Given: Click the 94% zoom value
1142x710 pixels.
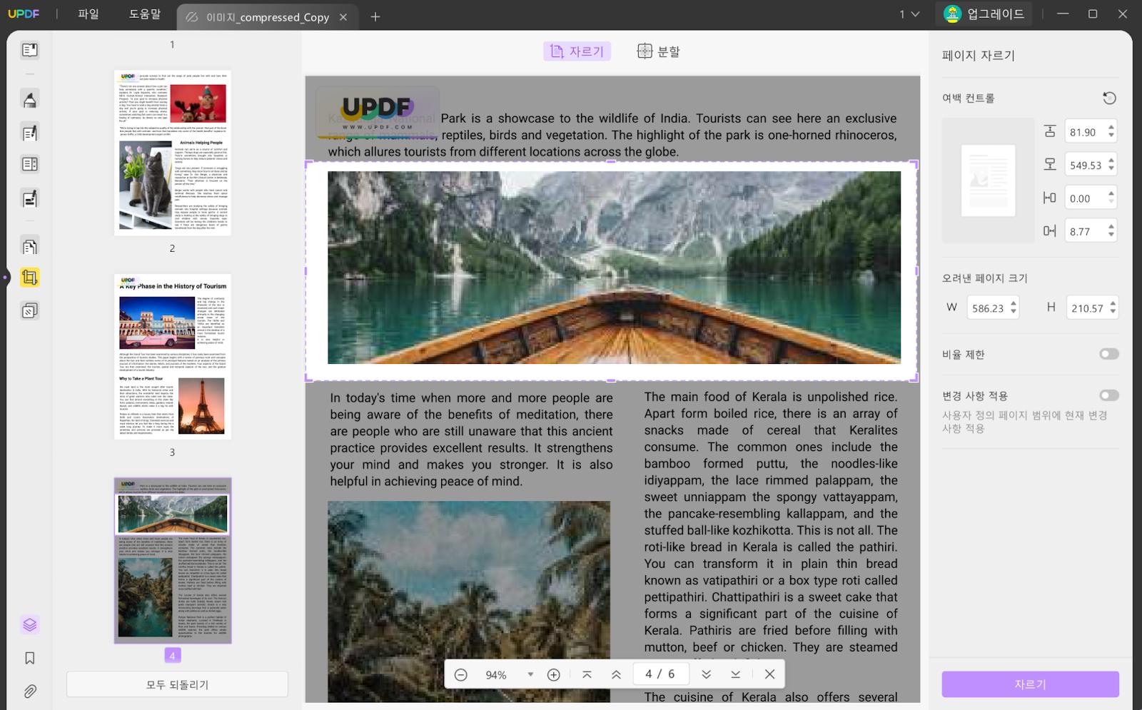Looking at the screenshot, I should [496, 675].
